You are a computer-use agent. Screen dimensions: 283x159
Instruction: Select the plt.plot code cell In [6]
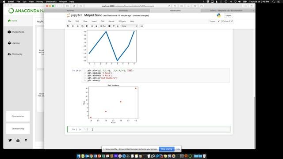coord(156,76)
